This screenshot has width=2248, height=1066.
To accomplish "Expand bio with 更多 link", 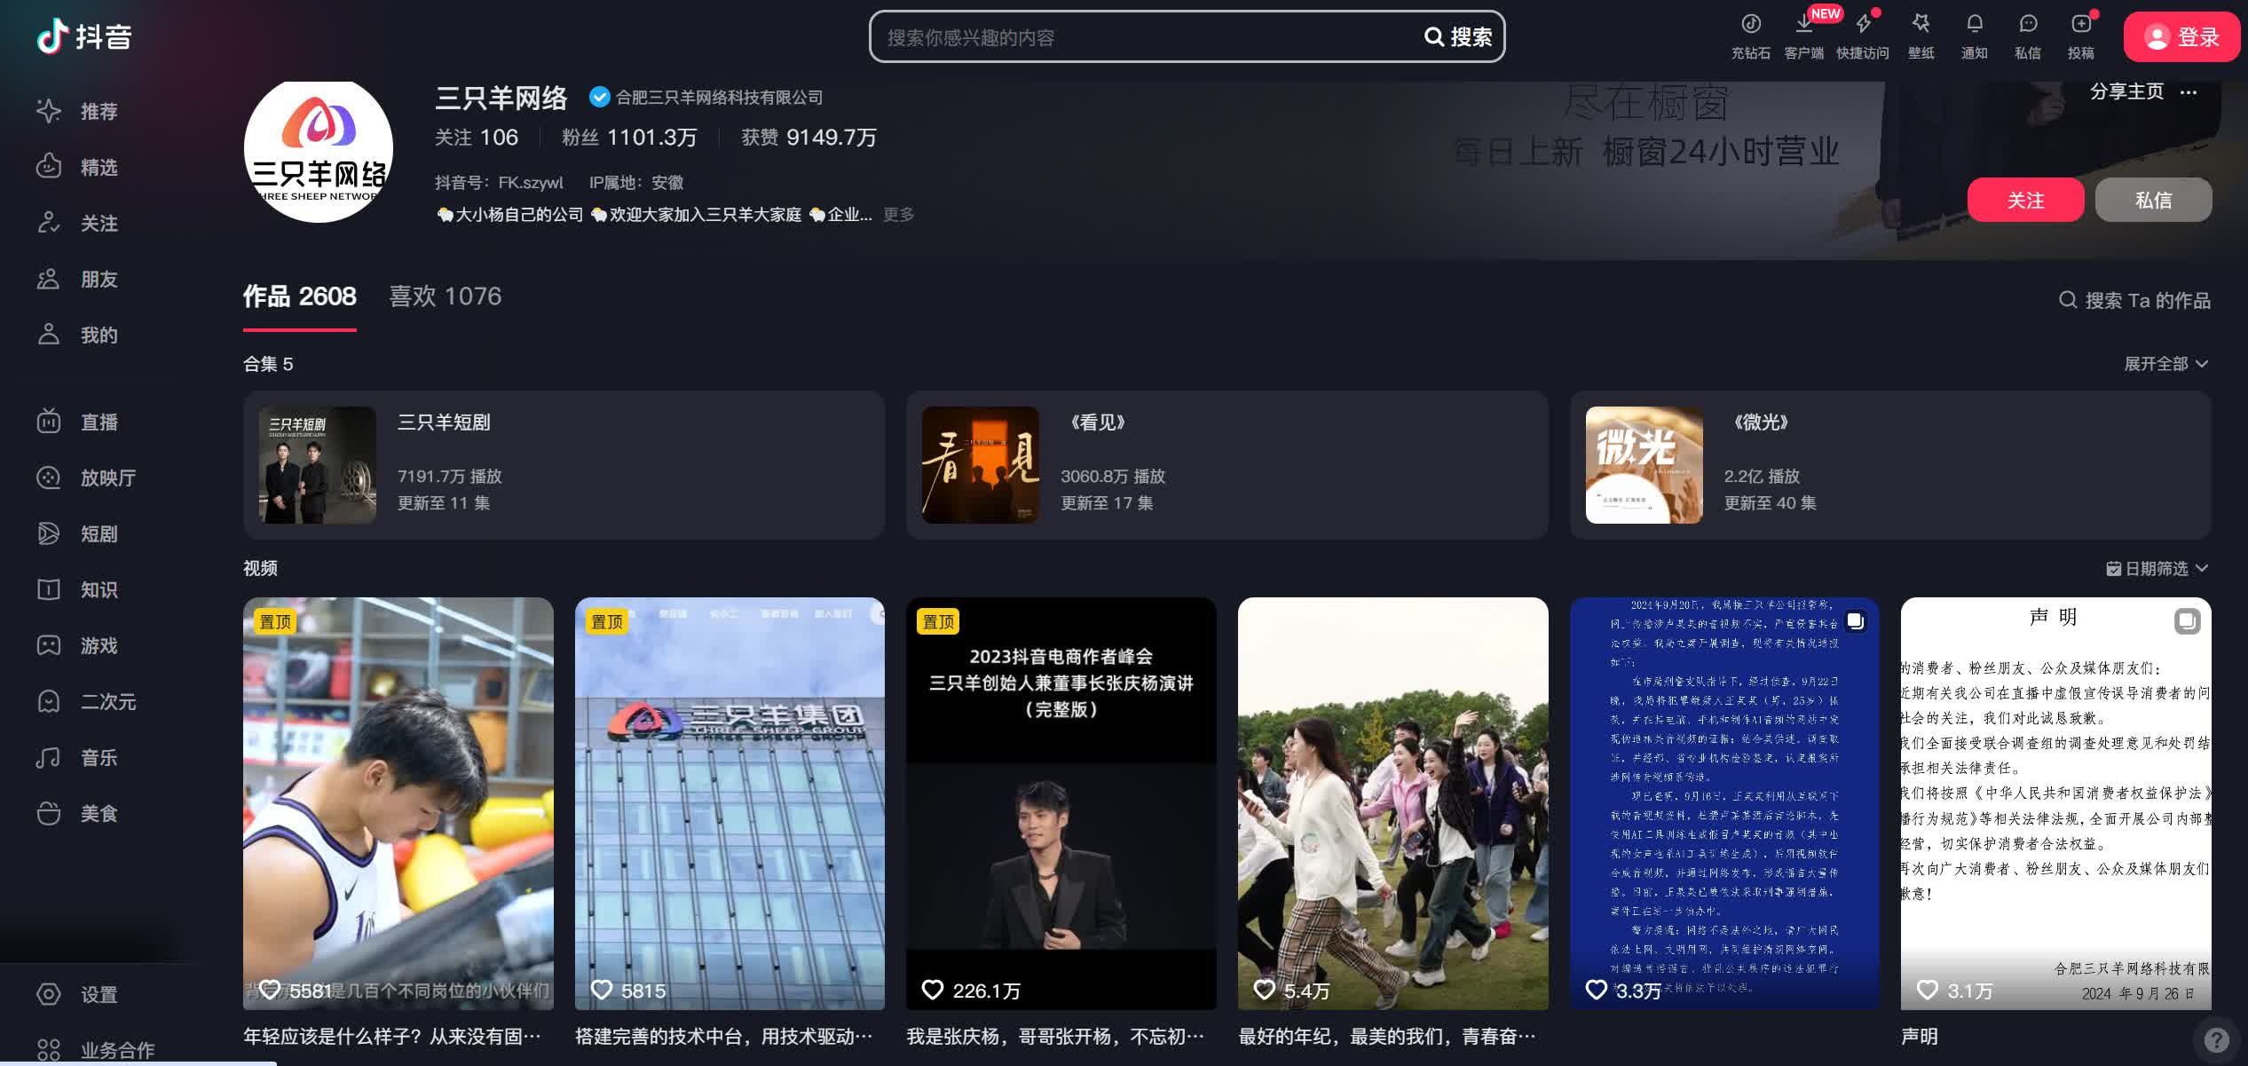I will 898,215.
